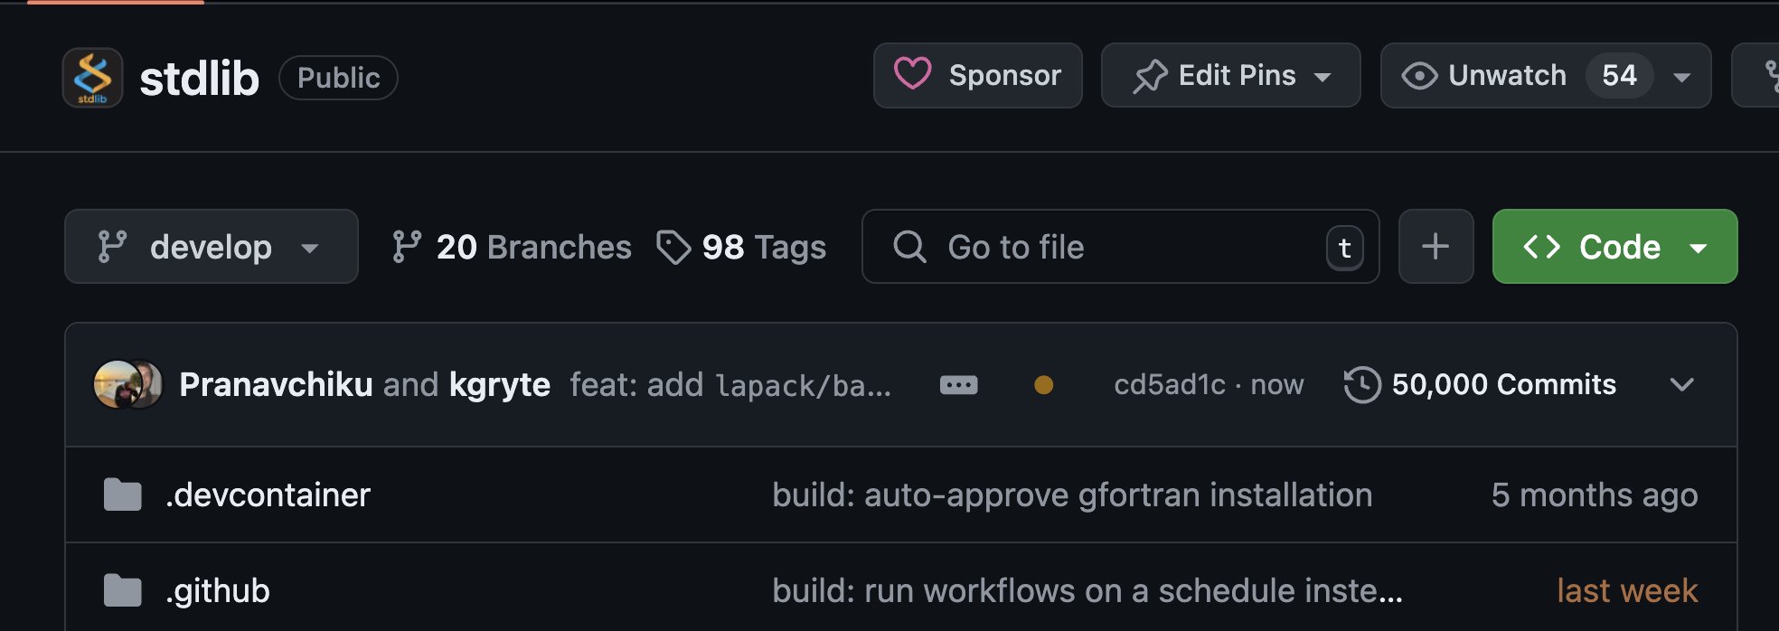This screenshot has width=1779, height=631.
Task: Click the .github folder icon
Action: pyautogui.click(x=122, y=591)
